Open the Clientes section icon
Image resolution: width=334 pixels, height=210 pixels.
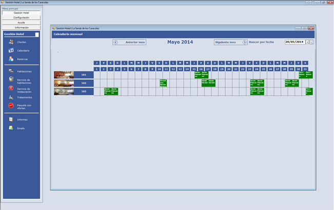tap(11, 42)
